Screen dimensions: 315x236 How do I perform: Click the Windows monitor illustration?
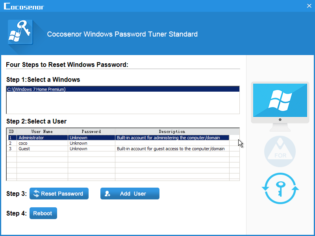(x=280, y=106)
